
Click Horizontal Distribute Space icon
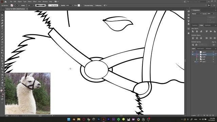click(x=197, y=45)
